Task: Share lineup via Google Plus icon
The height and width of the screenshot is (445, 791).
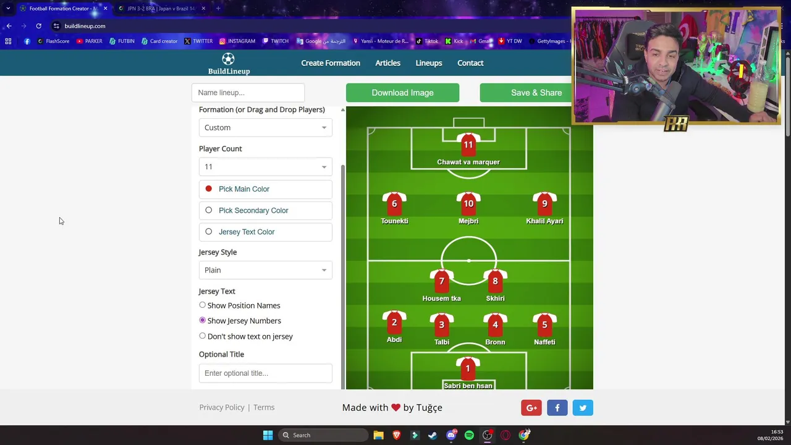Action: click(x=531, y=408)
